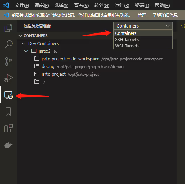Open the Extensions blocks icon
The height and width of the screenshot is (184, 185).
[8, 128]
